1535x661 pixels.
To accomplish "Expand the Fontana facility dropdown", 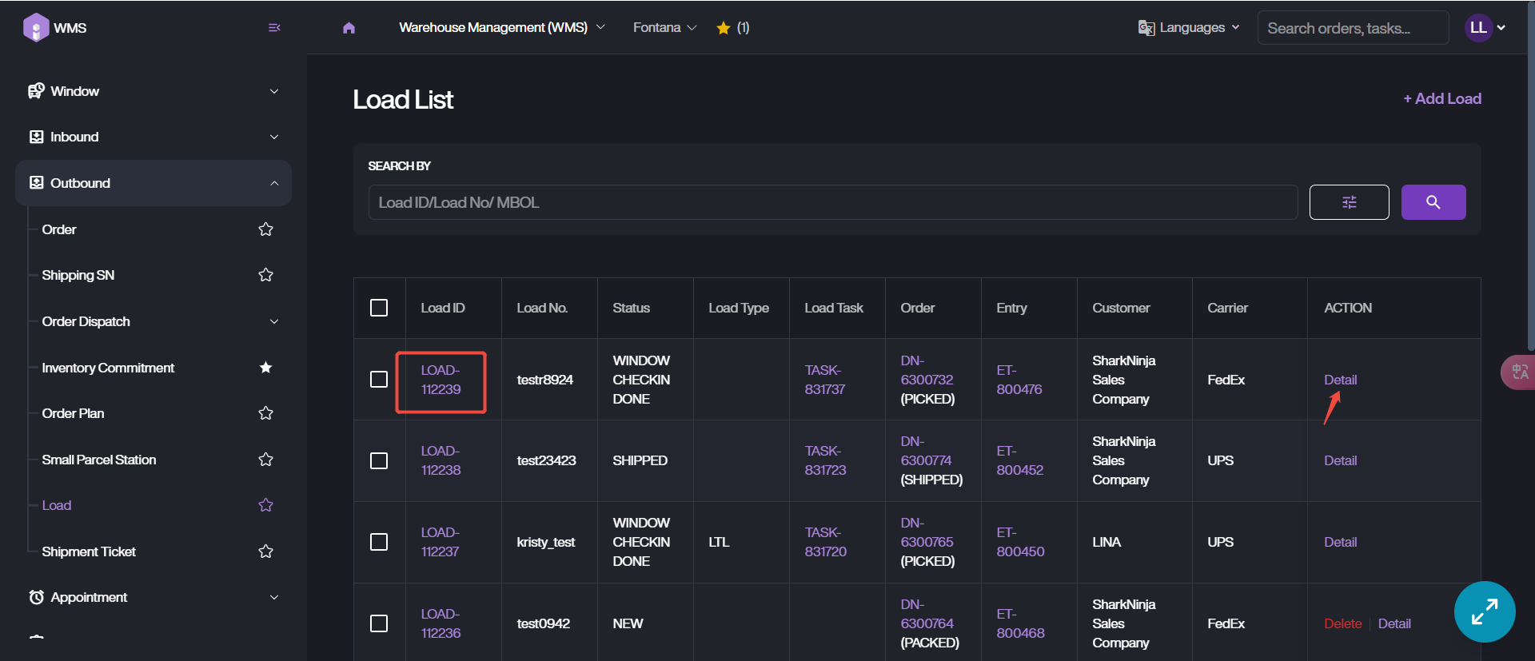I will tap(664, 28).
